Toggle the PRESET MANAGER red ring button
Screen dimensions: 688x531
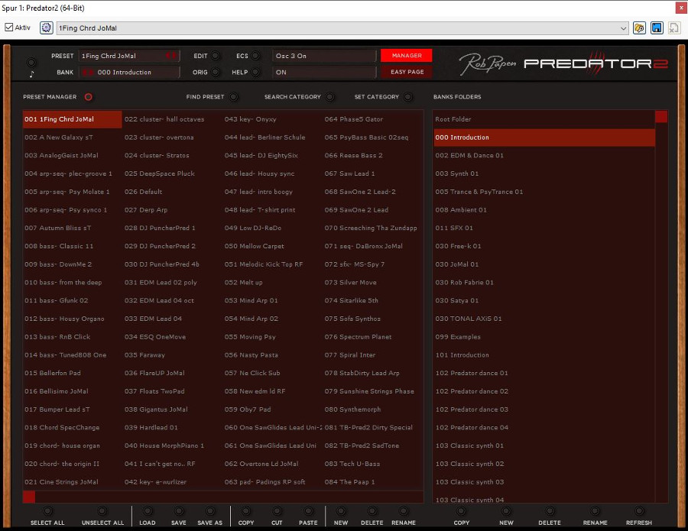click(x=88, y=97)
